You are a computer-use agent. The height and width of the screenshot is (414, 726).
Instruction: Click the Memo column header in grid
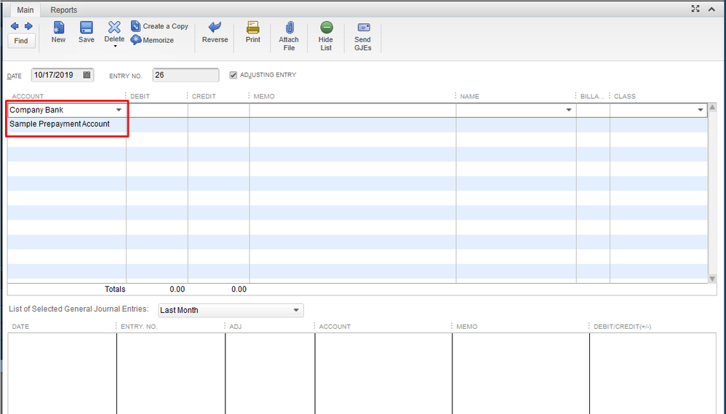click(264, 96)
